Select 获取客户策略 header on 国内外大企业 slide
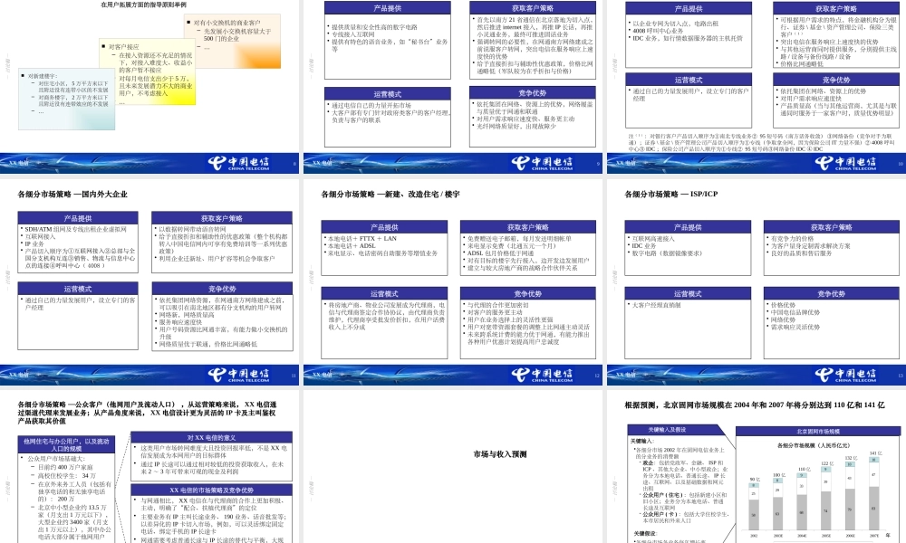Viewport: 906px width, 543px height. pos(222,218)
